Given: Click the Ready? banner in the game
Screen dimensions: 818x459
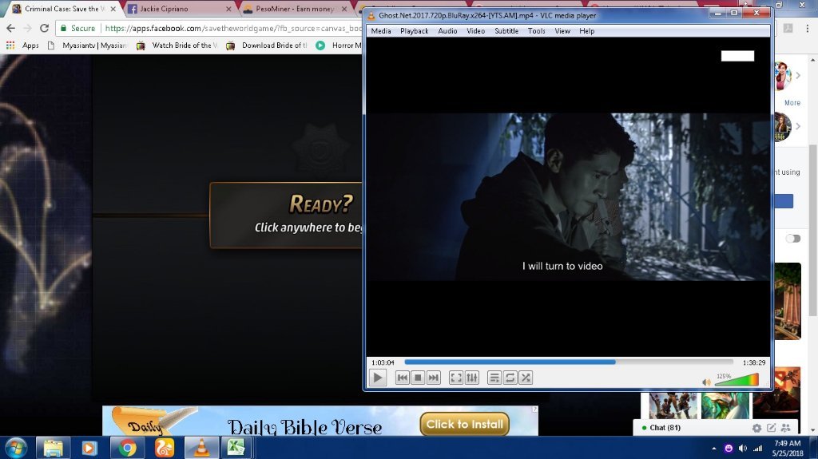Looking at the screenshot, I should point(286,215).
